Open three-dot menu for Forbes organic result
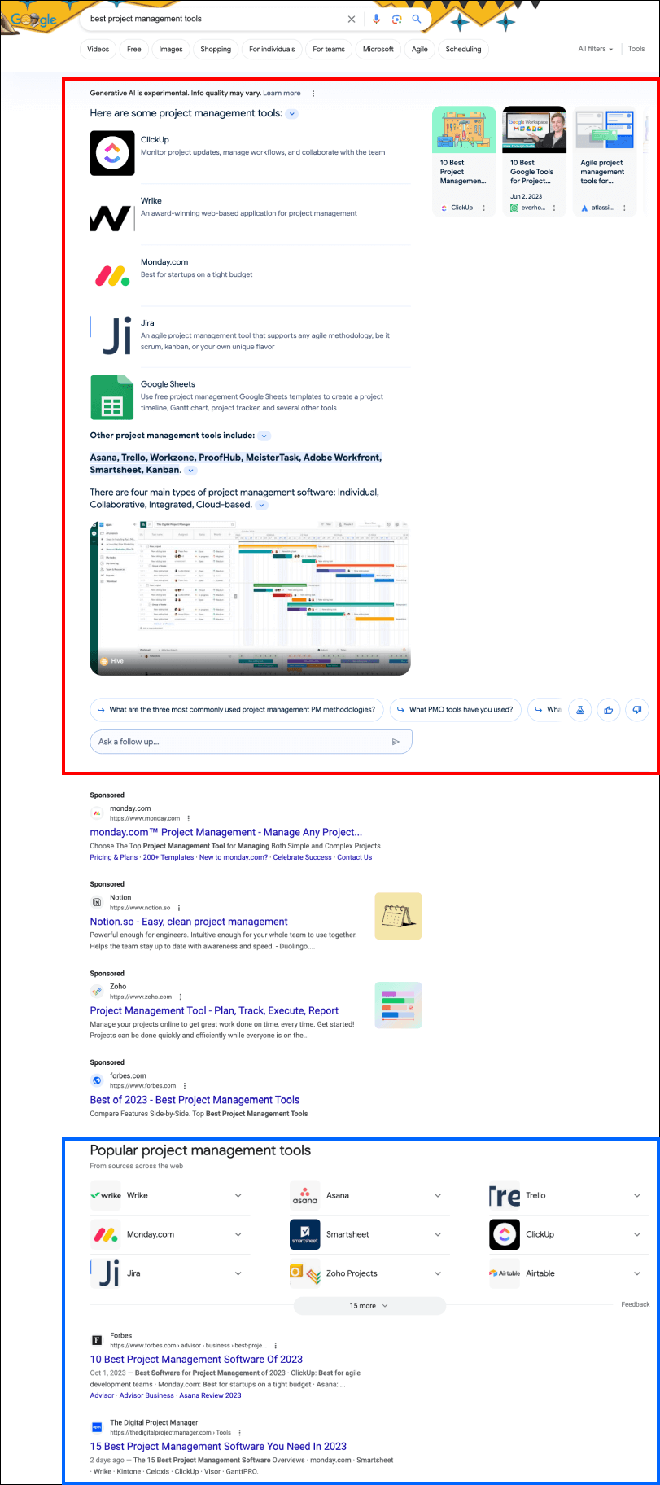 (x=276, y=1345)
